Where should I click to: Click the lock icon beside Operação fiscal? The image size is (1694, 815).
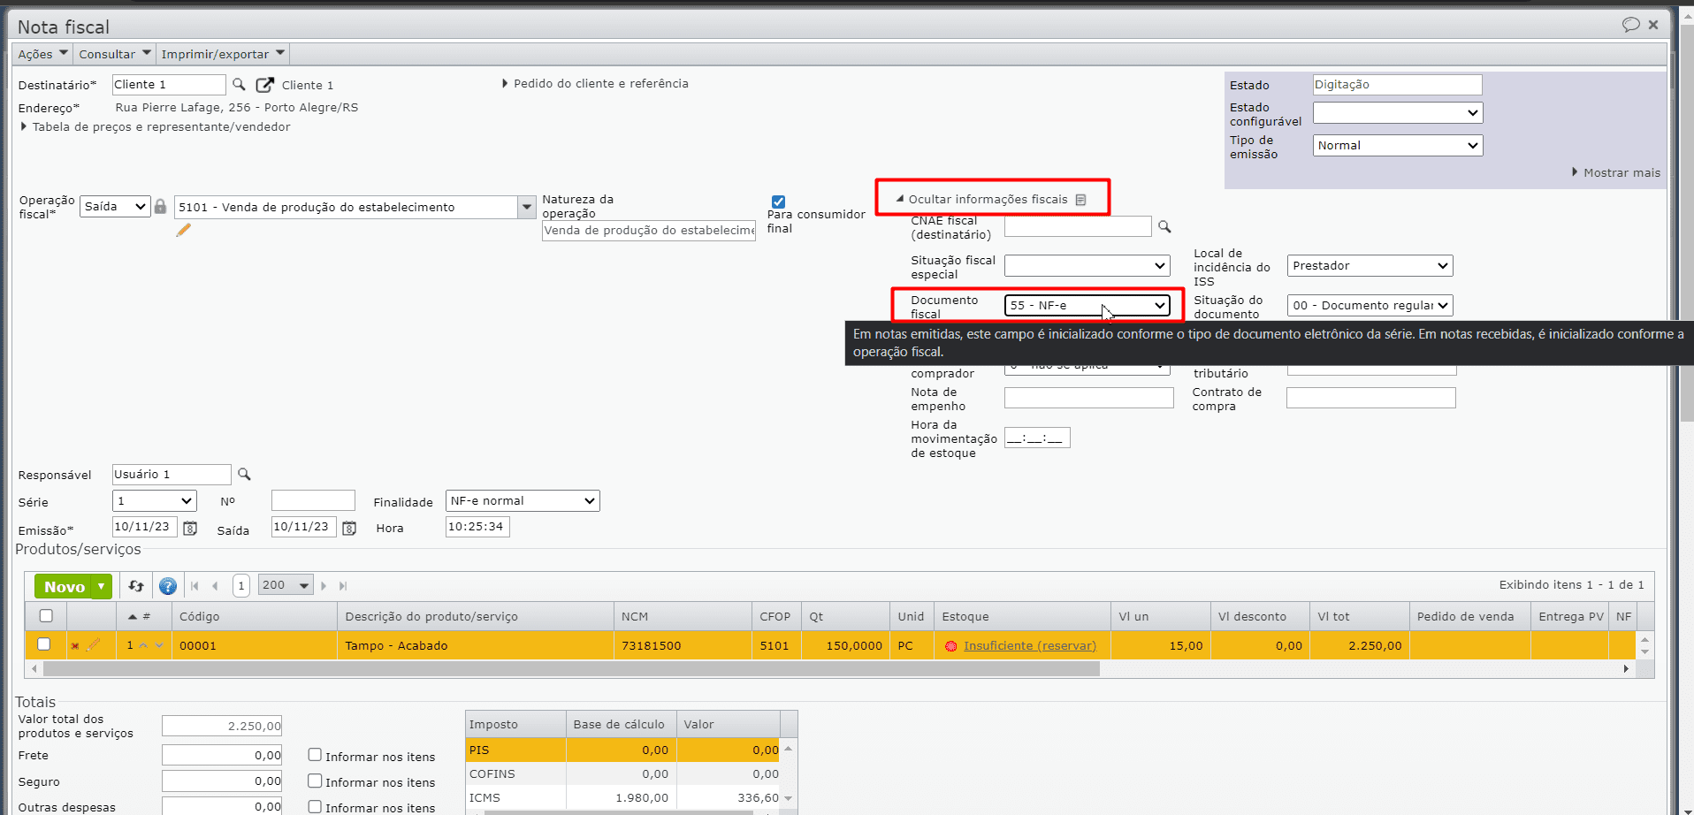[x=160, y=207]
